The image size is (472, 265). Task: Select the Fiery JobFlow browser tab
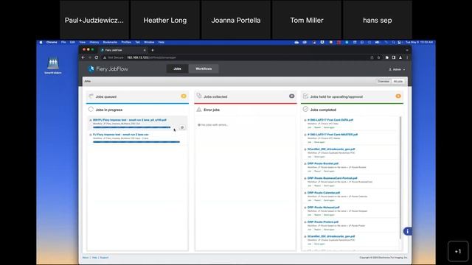[x=123, y=50]
